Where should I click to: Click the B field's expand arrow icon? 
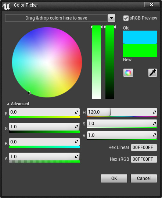click(x=77, y=142)
